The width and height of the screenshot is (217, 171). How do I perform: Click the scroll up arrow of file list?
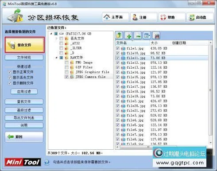(x=210, y=43)
